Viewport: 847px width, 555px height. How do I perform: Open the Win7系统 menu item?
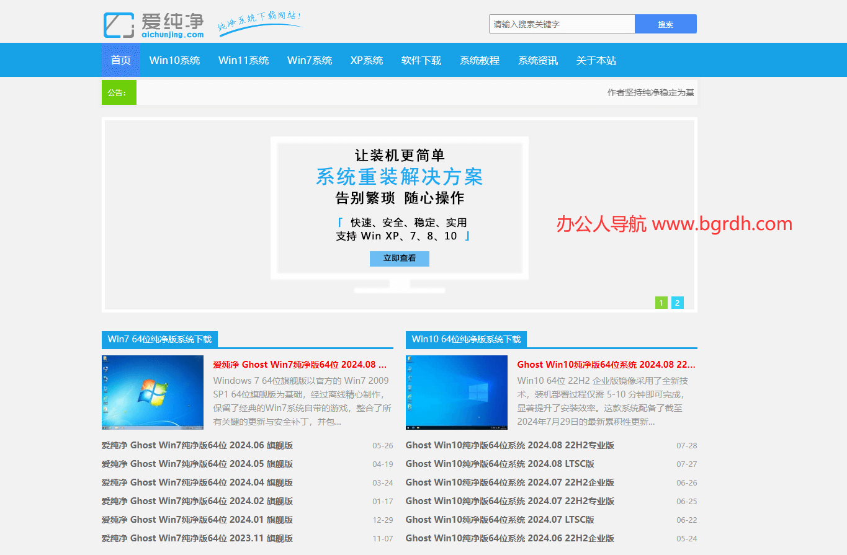pos(310,60)
